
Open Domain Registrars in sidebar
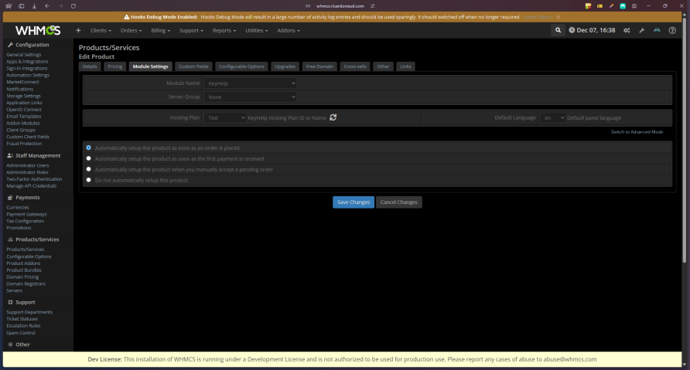pyautogui.click(x=26, y=283)
